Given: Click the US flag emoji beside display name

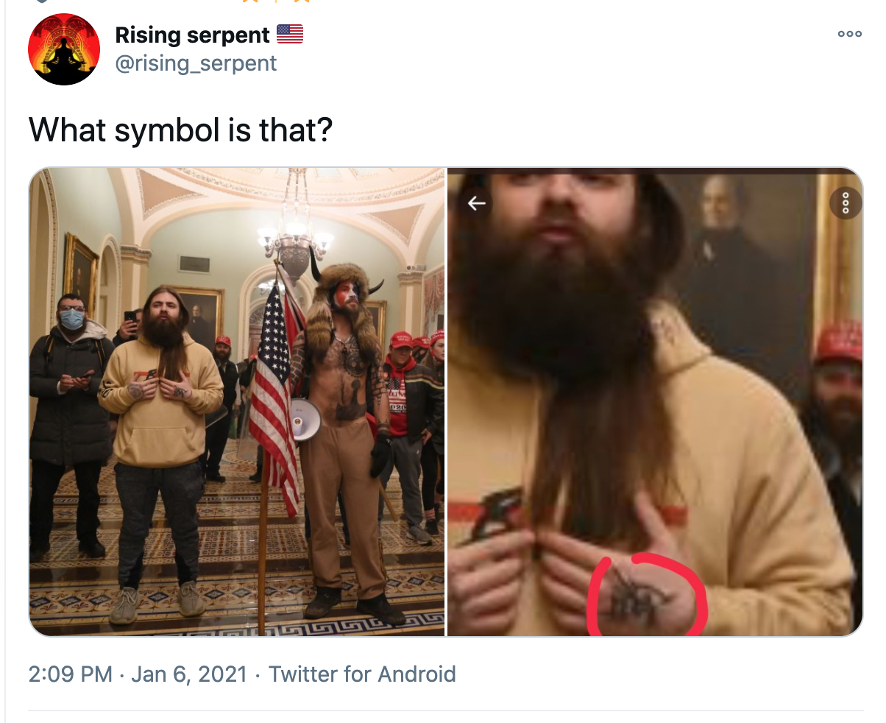Looking at the screenshot, I should coord(290,35).
